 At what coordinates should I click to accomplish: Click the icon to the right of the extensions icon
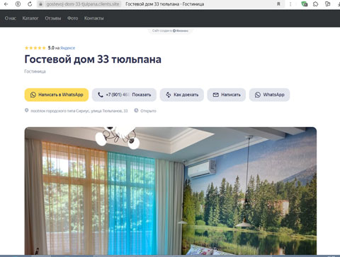pyautogui.click(x=327, y=4)
